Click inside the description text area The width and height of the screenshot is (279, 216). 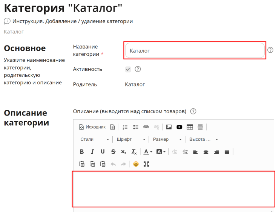point(174,189)
